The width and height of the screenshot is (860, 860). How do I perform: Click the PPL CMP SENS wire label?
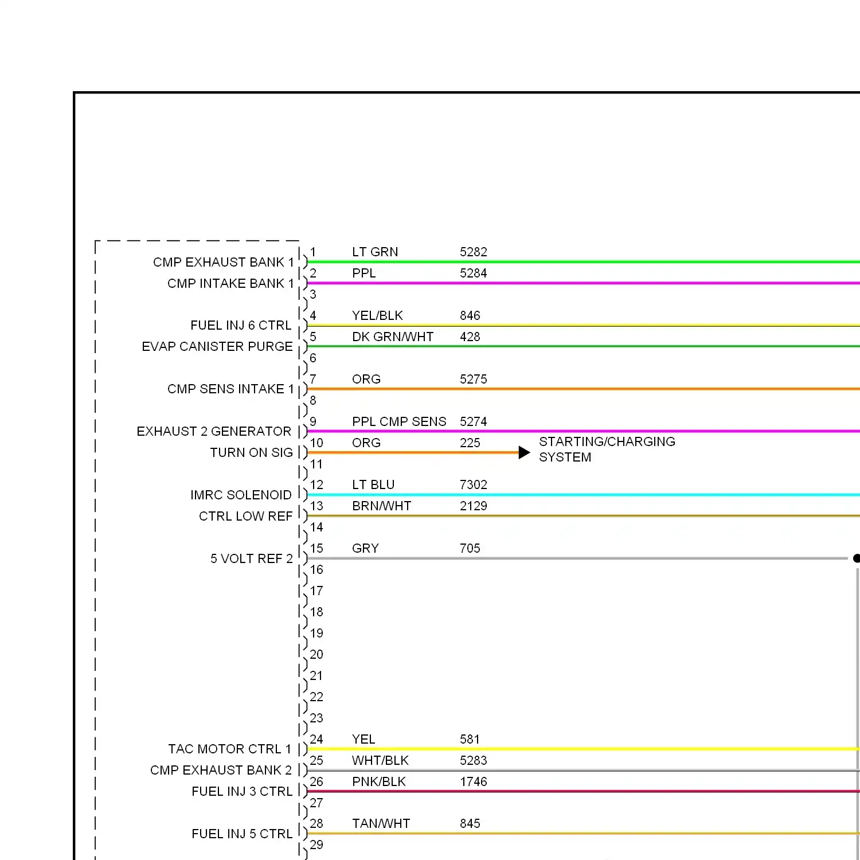(x=399, y=421)
